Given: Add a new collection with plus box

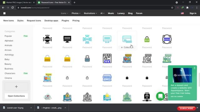Looking at the screenshot, I should tap(16, 86).
